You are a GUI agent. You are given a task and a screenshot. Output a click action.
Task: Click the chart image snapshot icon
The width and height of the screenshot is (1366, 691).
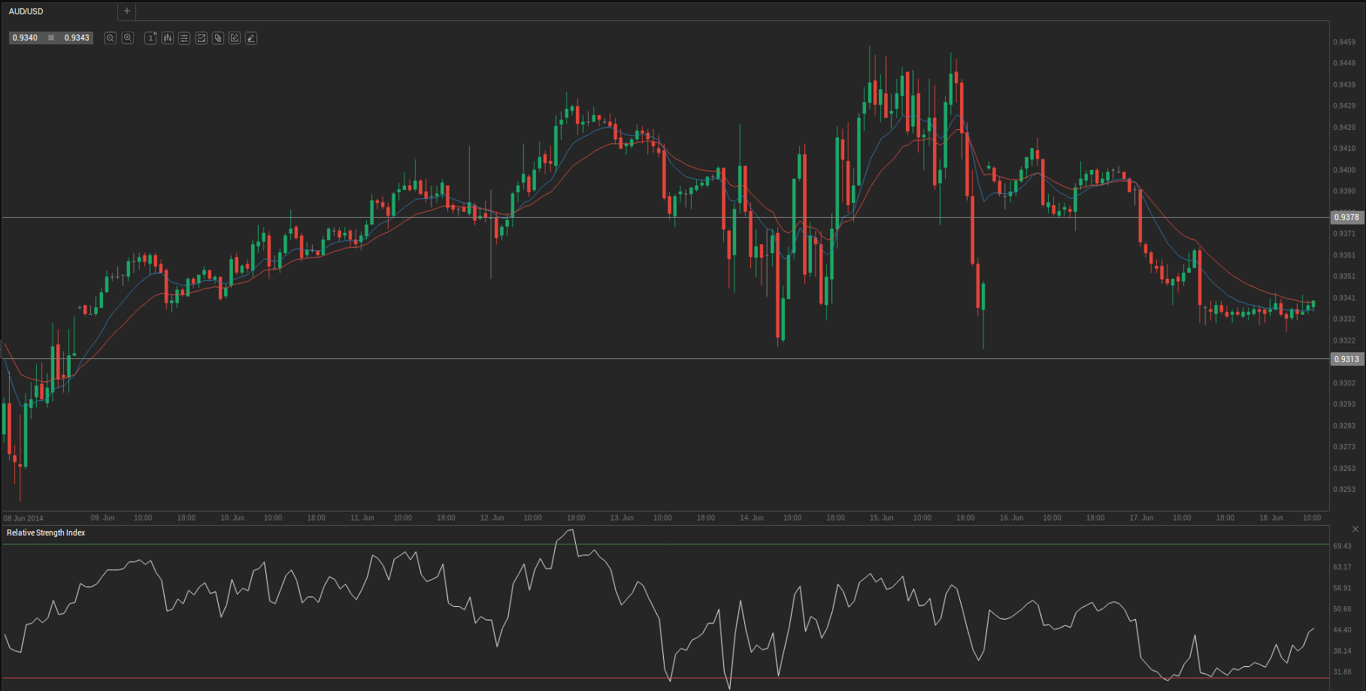201,38
